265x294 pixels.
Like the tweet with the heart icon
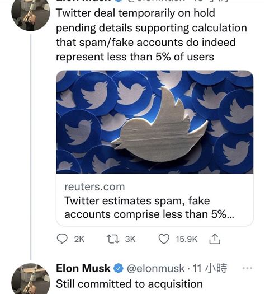click(164, 239)
